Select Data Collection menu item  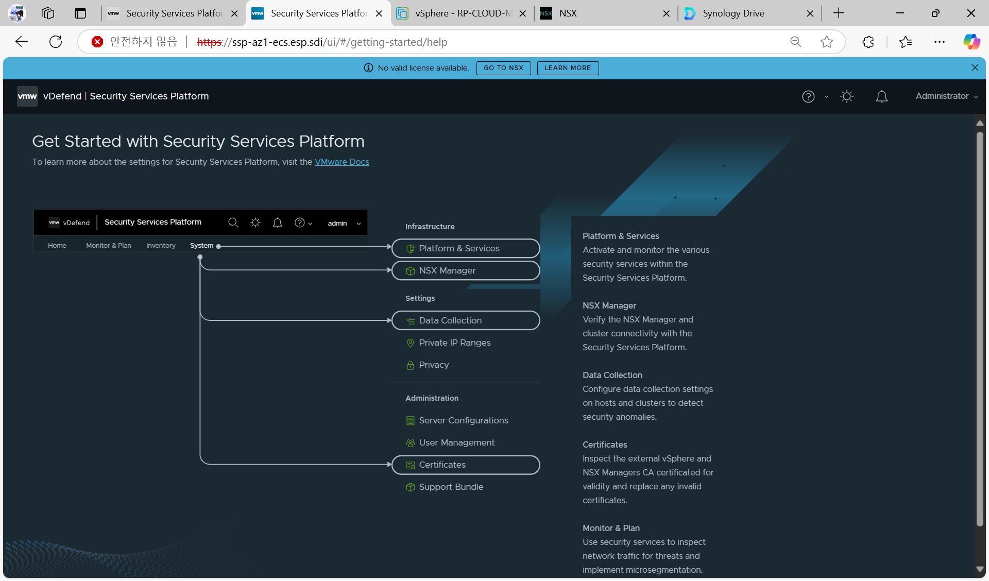(x=466, y=320)
